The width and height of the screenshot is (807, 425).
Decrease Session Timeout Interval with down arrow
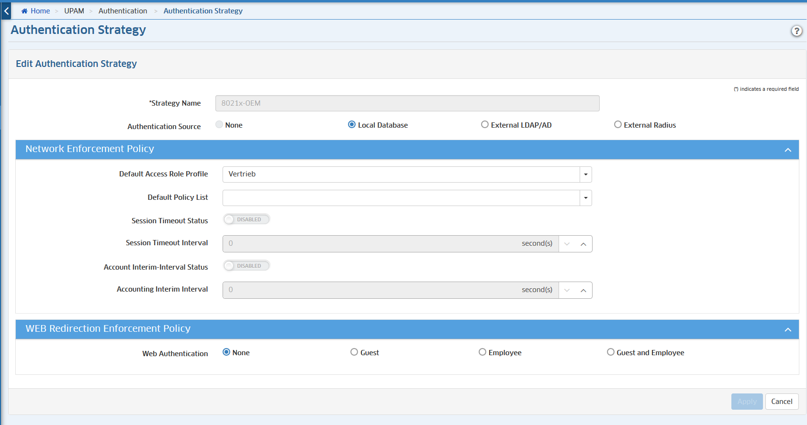pyautogui.click(x=567, y=244)
